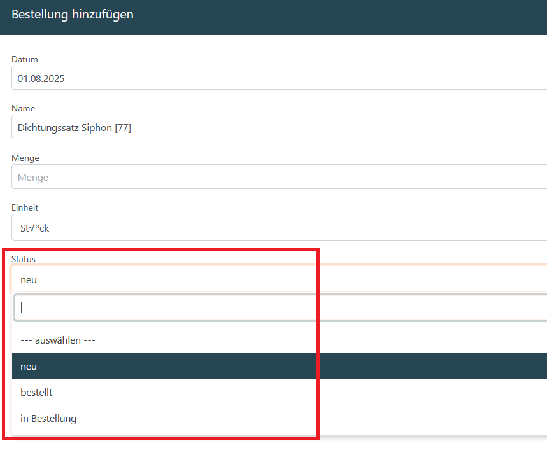Select 'bestellt' in Status list
The height and width of the screenshot is (455, 547).
click(x=279, y=392)
